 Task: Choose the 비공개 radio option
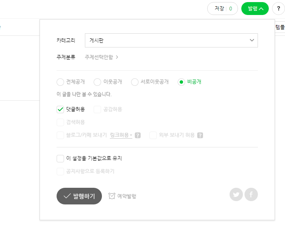click(x=181, y=82)
